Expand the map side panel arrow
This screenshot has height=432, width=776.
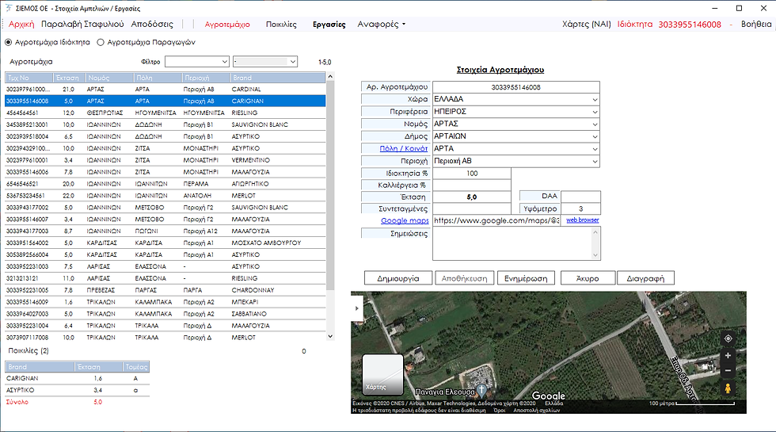coord(357,308)
